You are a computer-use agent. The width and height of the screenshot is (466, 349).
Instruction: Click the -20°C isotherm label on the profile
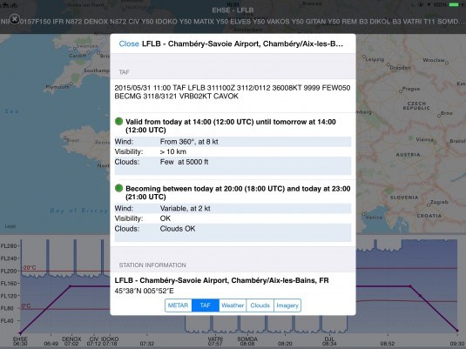click(x=29, y=267)
